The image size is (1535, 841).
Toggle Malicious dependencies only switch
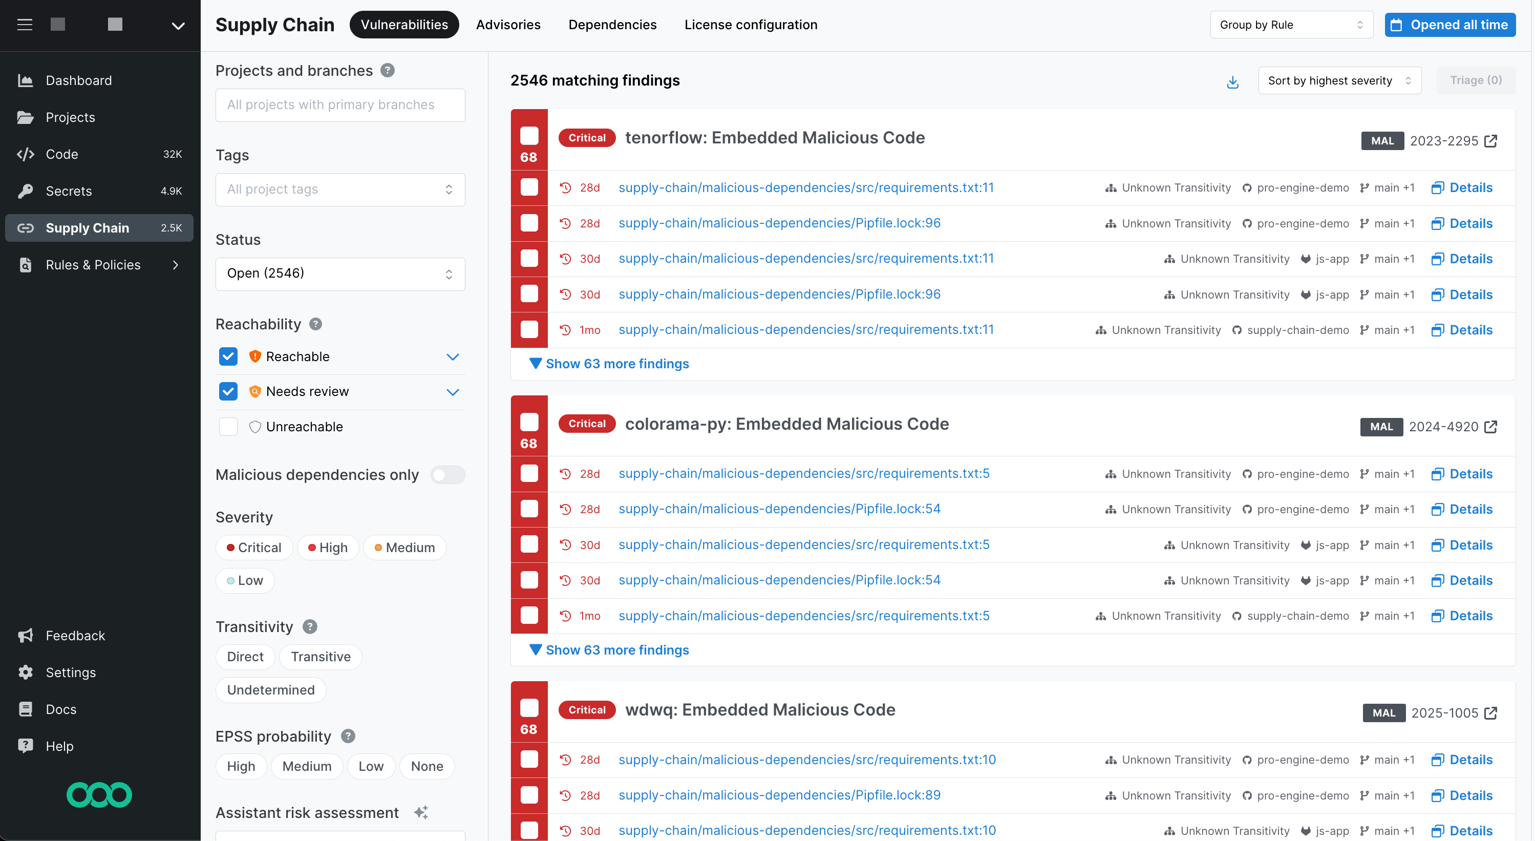pos(447,474)
